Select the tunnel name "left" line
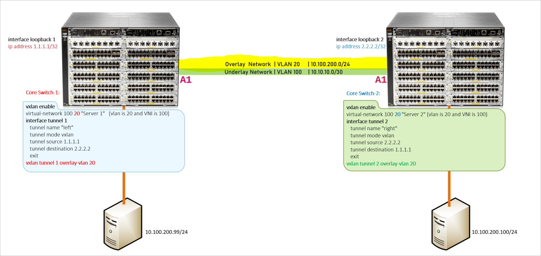Viewport: 541px width, 256px height. [x=51, y=128]
